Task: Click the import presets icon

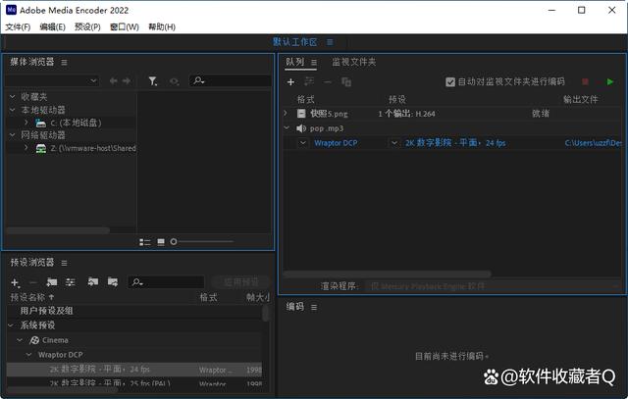Action: point(93,282)
